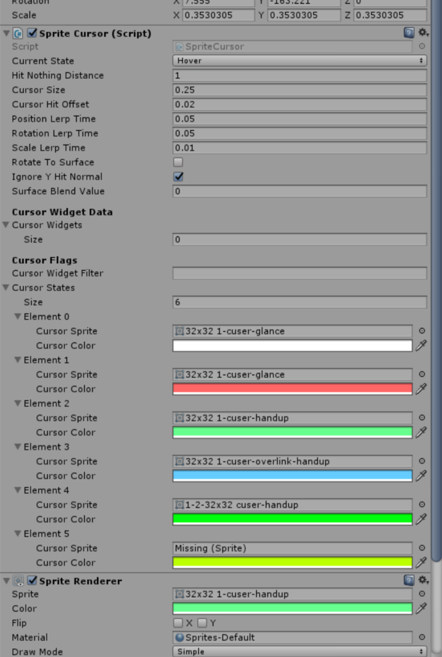442x657 pixels.
Task: Open Sprite Renderer Color swatch
Action: tap(293, 608)
